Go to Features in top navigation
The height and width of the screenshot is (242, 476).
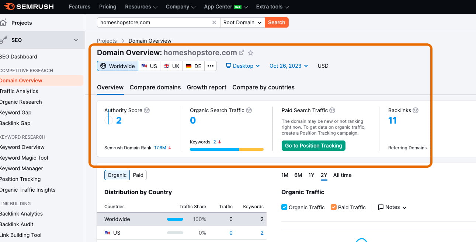point(80,7)
